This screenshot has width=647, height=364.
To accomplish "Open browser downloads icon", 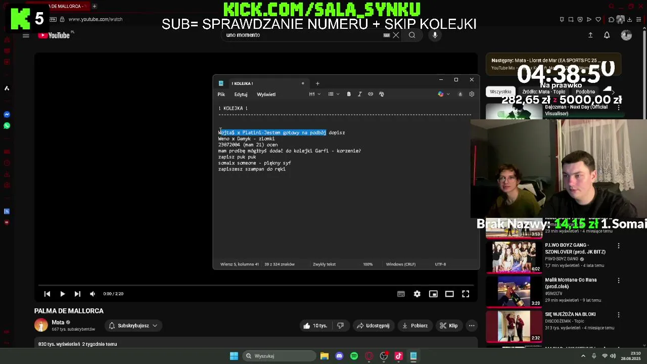I will 630,19.
